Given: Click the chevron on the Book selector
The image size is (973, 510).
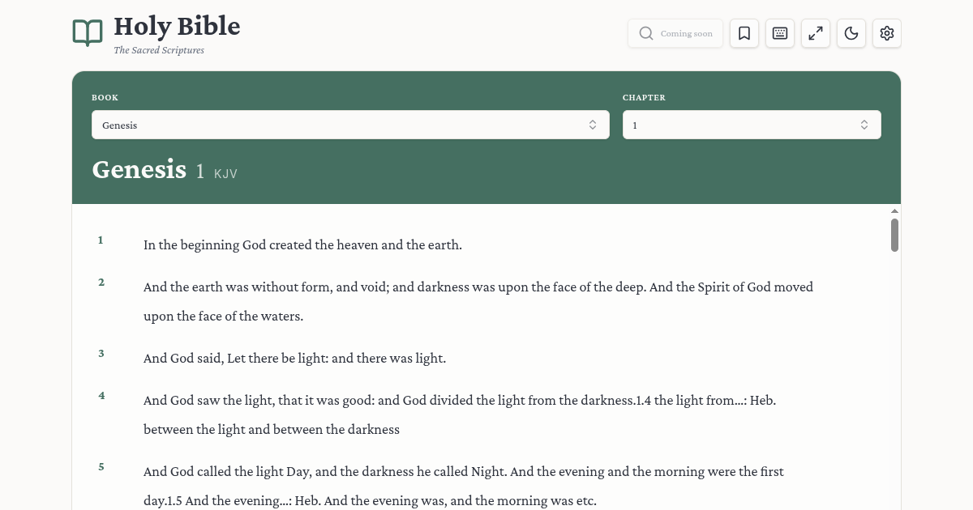Looking at the screenshot, I should [593, 125].
